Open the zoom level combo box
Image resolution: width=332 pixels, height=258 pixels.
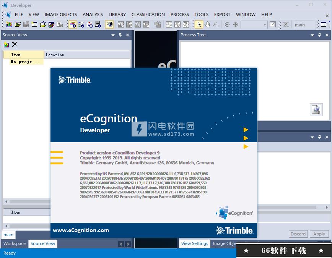pos(254,25)
